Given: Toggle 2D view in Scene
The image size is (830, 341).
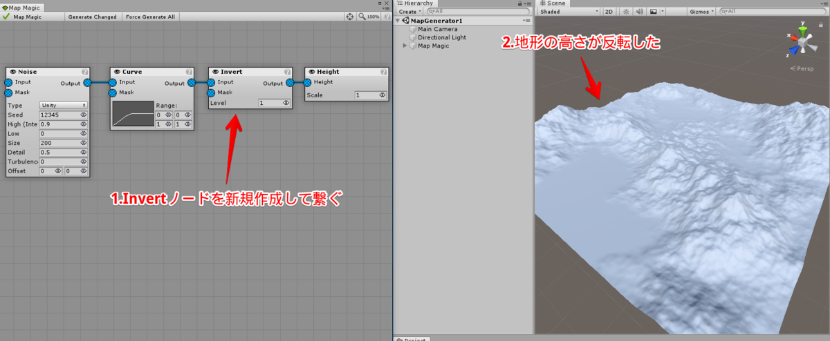Looking at the screenshot, I should 609,12.
